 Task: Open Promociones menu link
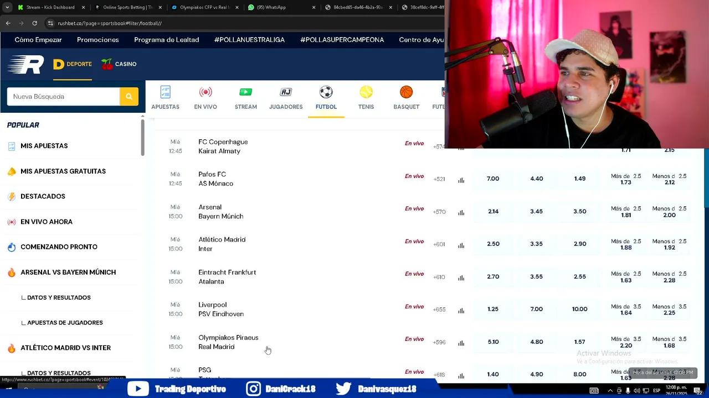click(98, 40)
